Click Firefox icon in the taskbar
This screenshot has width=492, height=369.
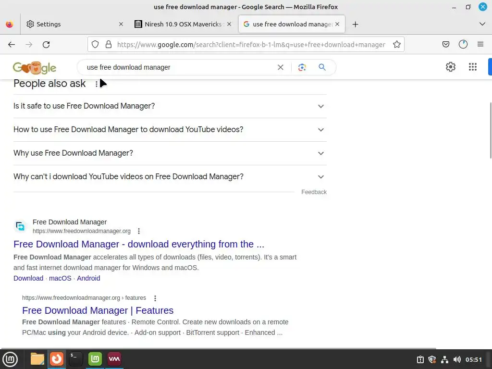[x=57, y=359]
